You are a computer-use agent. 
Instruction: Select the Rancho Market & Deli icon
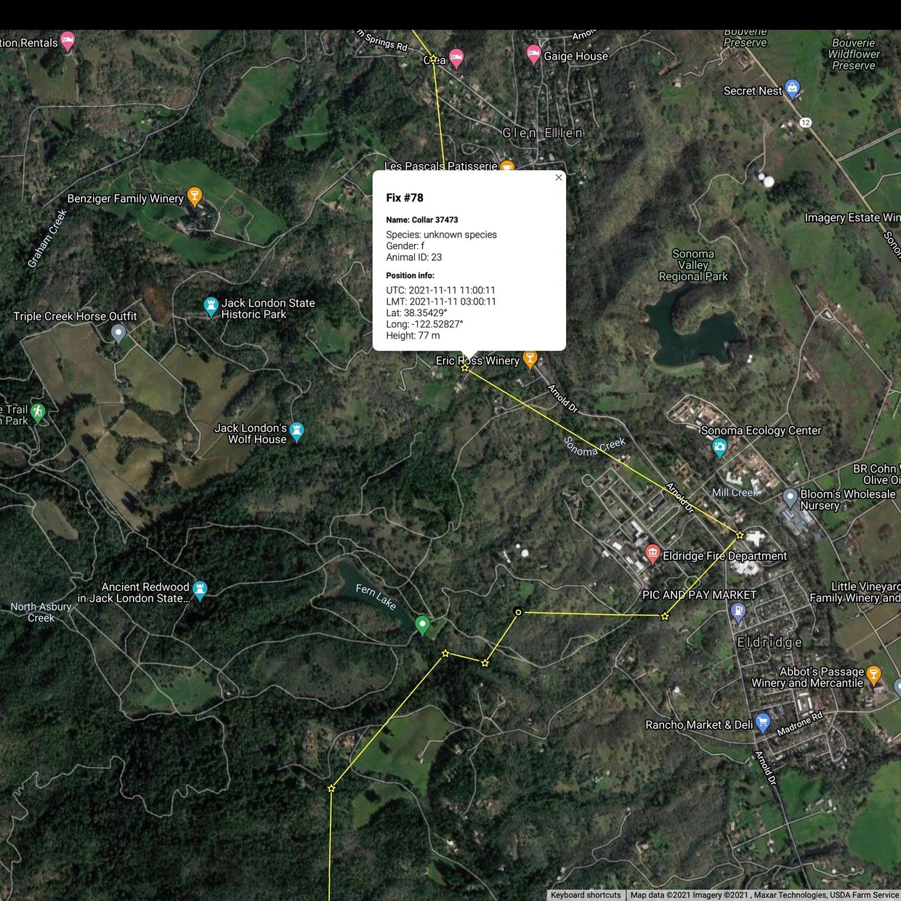tap(762, 722)
